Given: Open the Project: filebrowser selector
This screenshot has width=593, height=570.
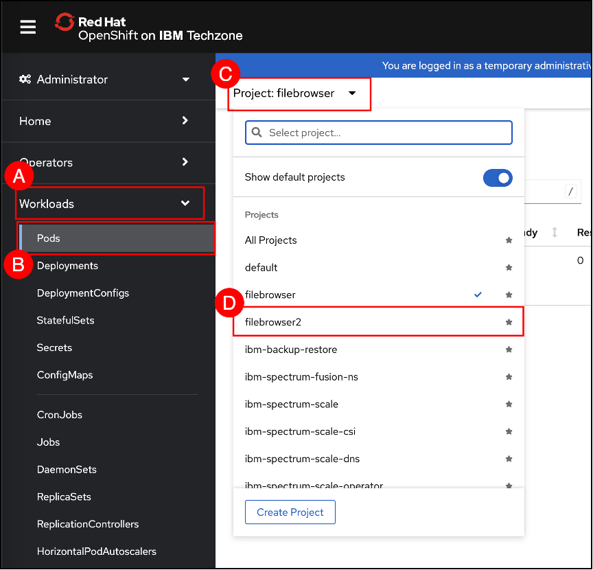Looking at the screenshot, I should (295, 93).
